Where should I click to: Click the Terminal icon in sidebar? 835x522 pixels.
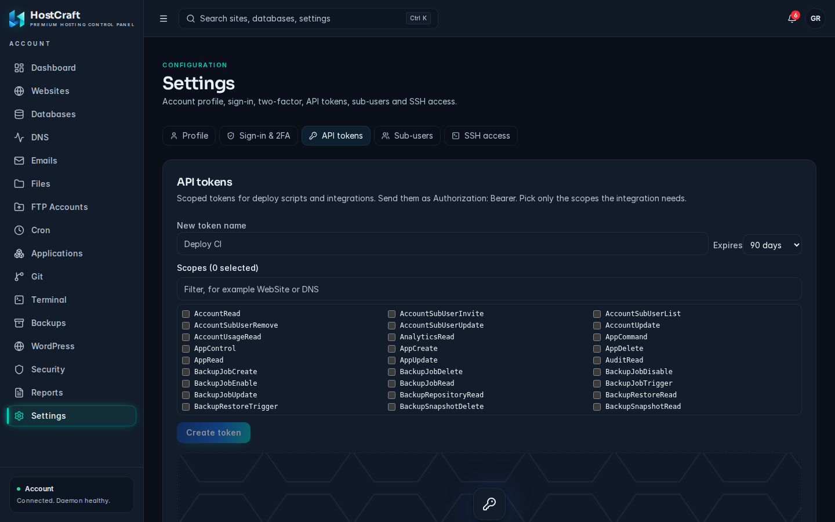point(19,300)
